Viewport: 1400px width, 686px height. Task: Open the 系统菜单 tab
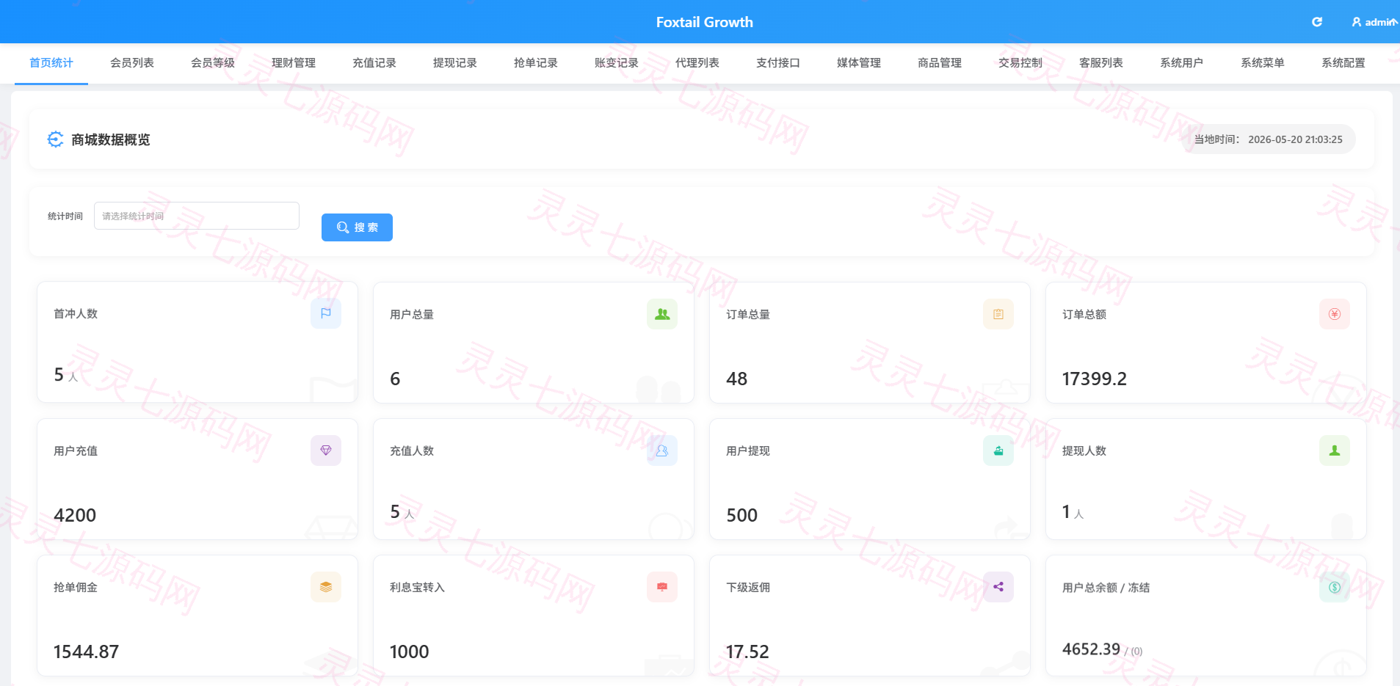1263,63
